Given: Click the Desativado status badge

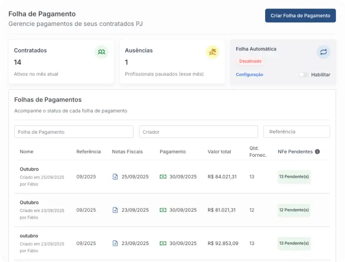Looking at the screenshot, I should (x=250, y=61).
